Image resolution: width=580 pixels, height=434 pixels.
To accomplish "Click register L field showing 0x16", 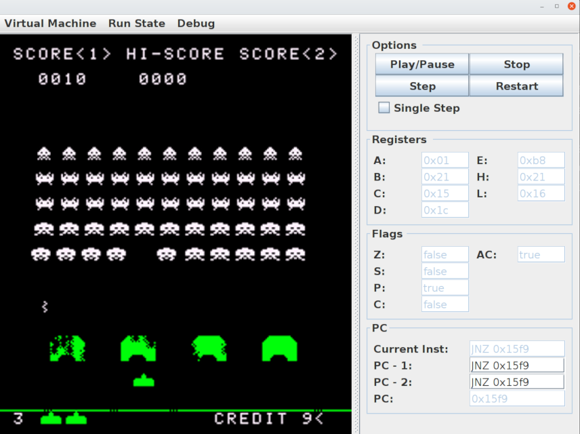I will click(541, 193).
